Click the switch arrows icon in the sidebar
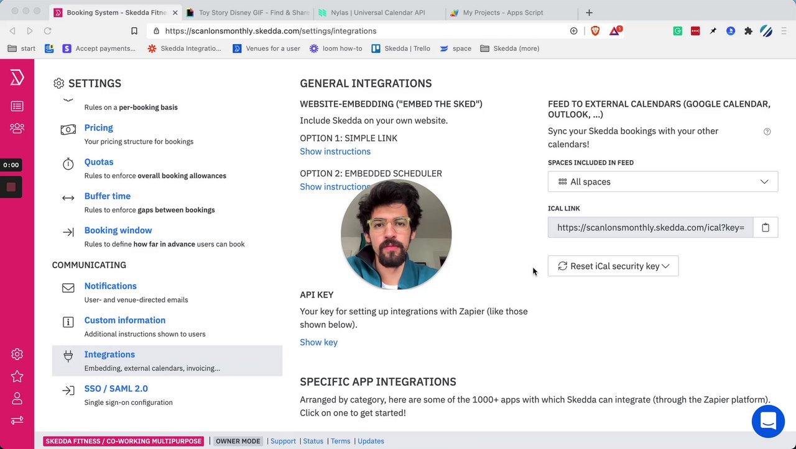Screen dimensions: 796x449 tap(17, 420)
